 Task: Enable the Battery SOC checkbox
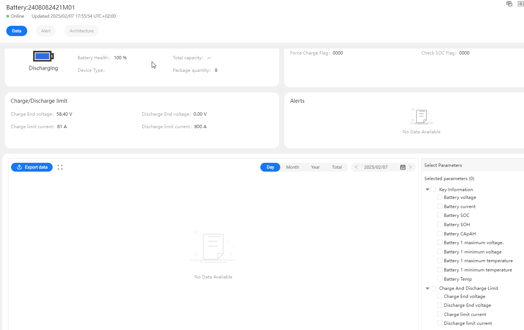pyautogui.click(x=439, y=215)
